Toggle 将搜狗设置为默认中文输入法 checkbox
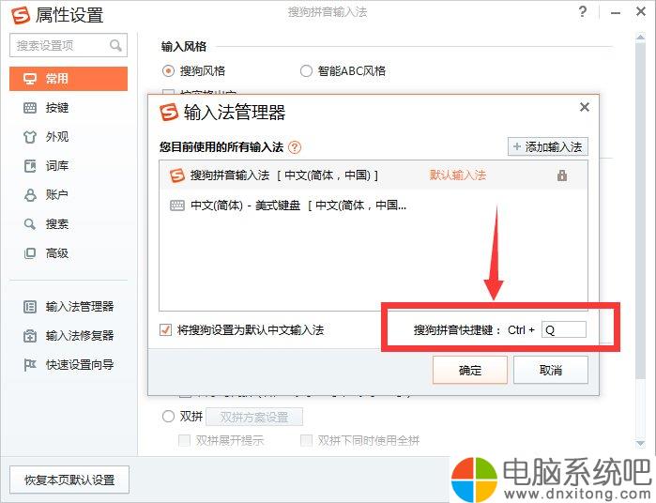 (165, 330)
